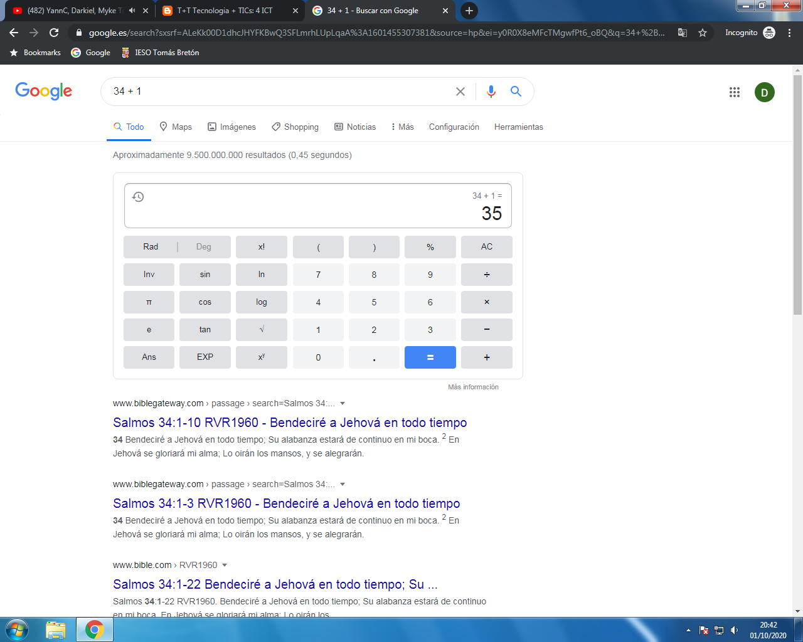Screen dimensions: 803x642
Task: Select the Todo search tab
Action: coord(129,127)
